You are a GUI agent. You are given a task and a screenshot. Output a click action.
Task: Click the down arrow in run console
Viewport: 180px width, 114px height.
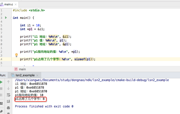click(8, 88)
